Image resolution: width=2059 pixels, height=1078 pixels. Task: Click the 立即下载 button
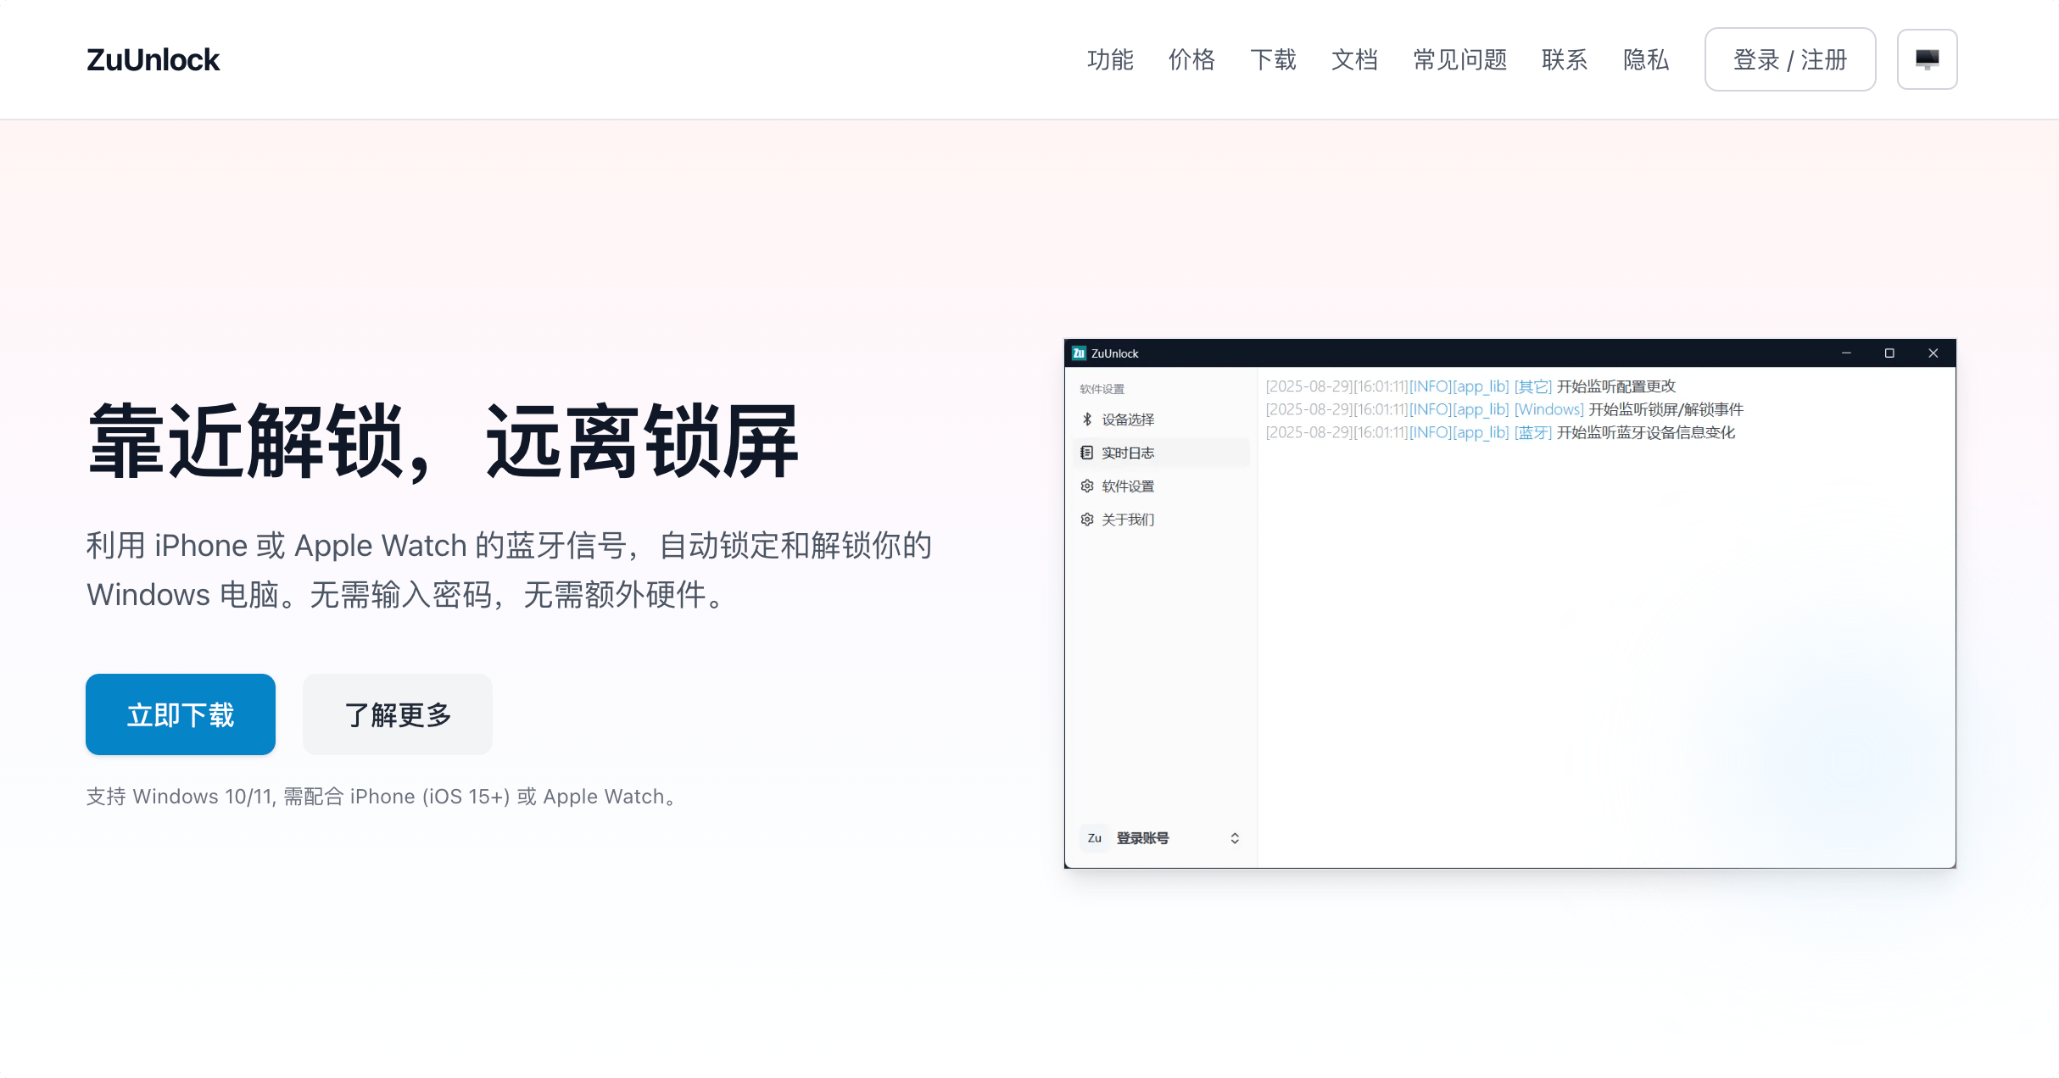pos(180,714)
